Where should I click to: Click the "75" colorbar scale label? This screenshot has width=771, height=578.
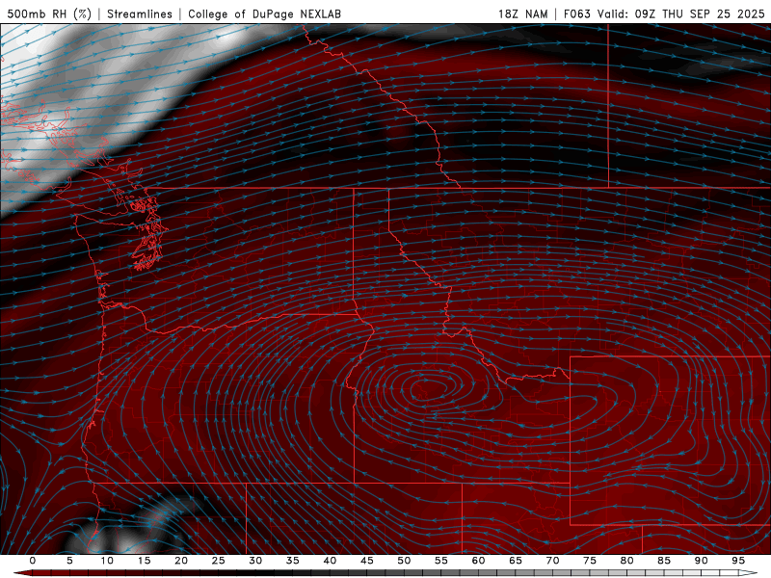[x=590, y=561]
